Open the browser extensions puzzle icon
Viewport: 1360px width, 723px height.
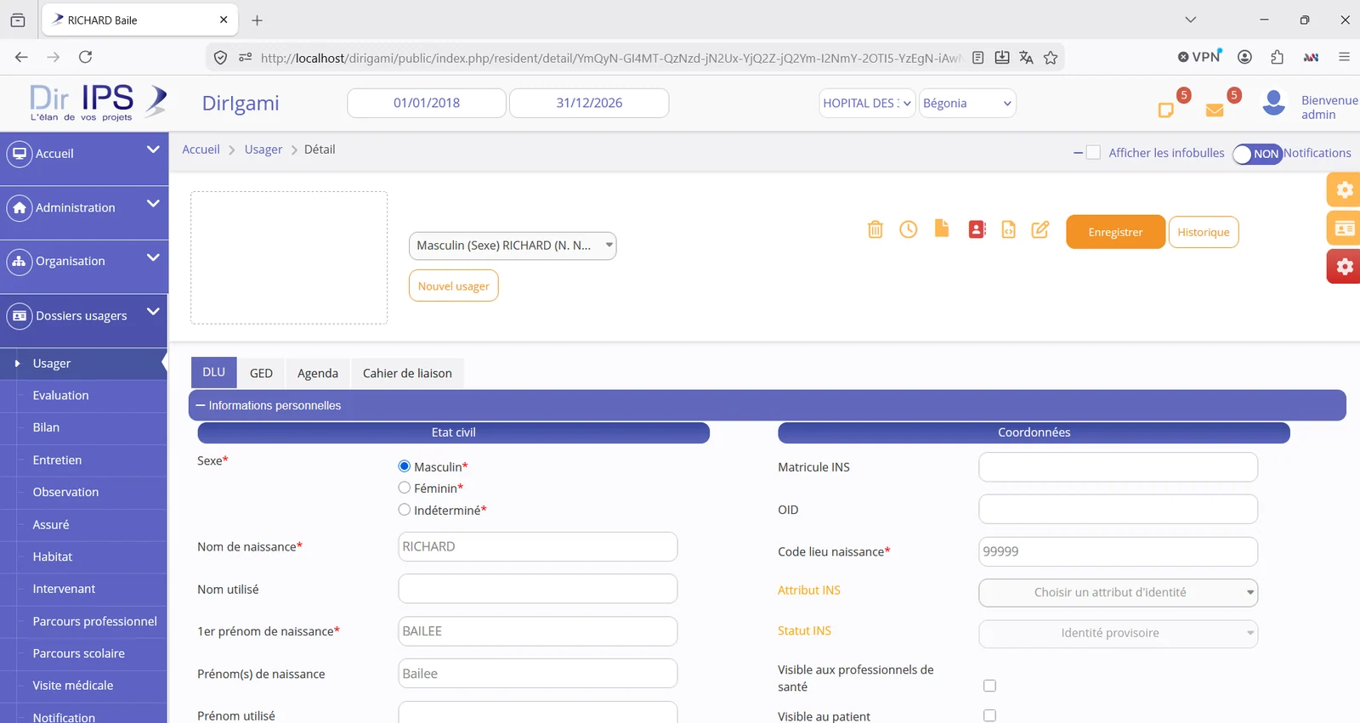pyautogui.click(x=1277, y=57)
